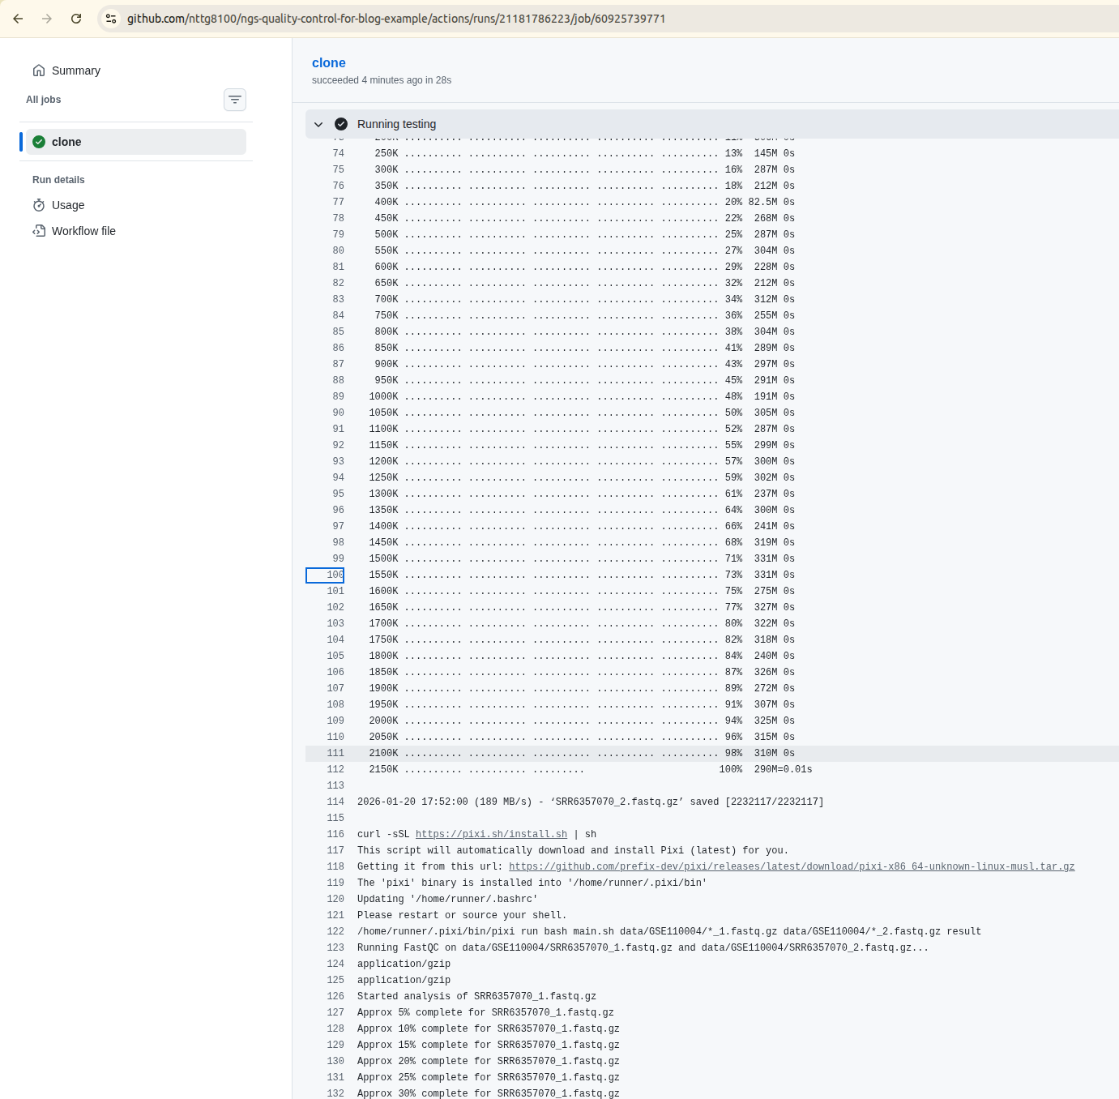Click the clone job title heading
This screenshot has width=1119, height=1099.
pyautogui.click(x=328, y=62)
